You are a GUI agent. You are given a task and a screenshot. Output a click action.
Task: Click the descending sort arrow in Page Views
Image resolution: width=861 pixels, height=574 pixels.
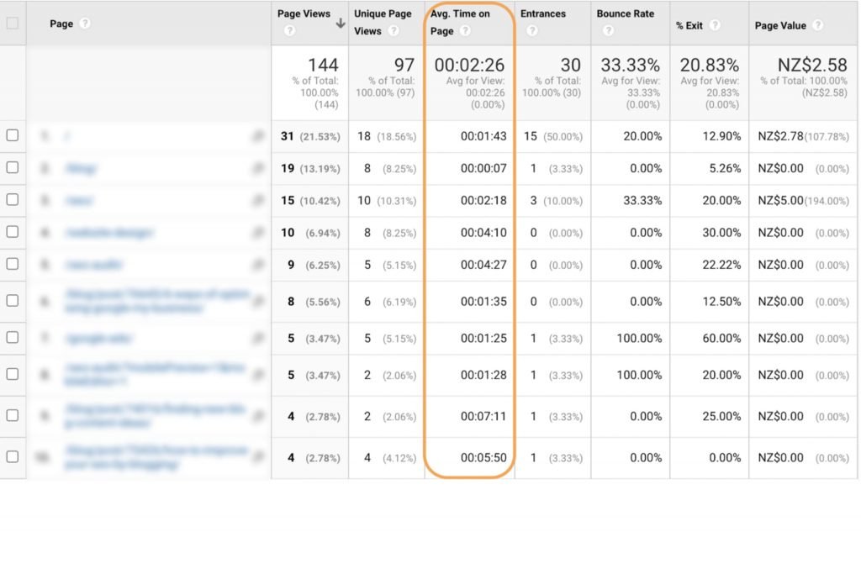point(341,23)
